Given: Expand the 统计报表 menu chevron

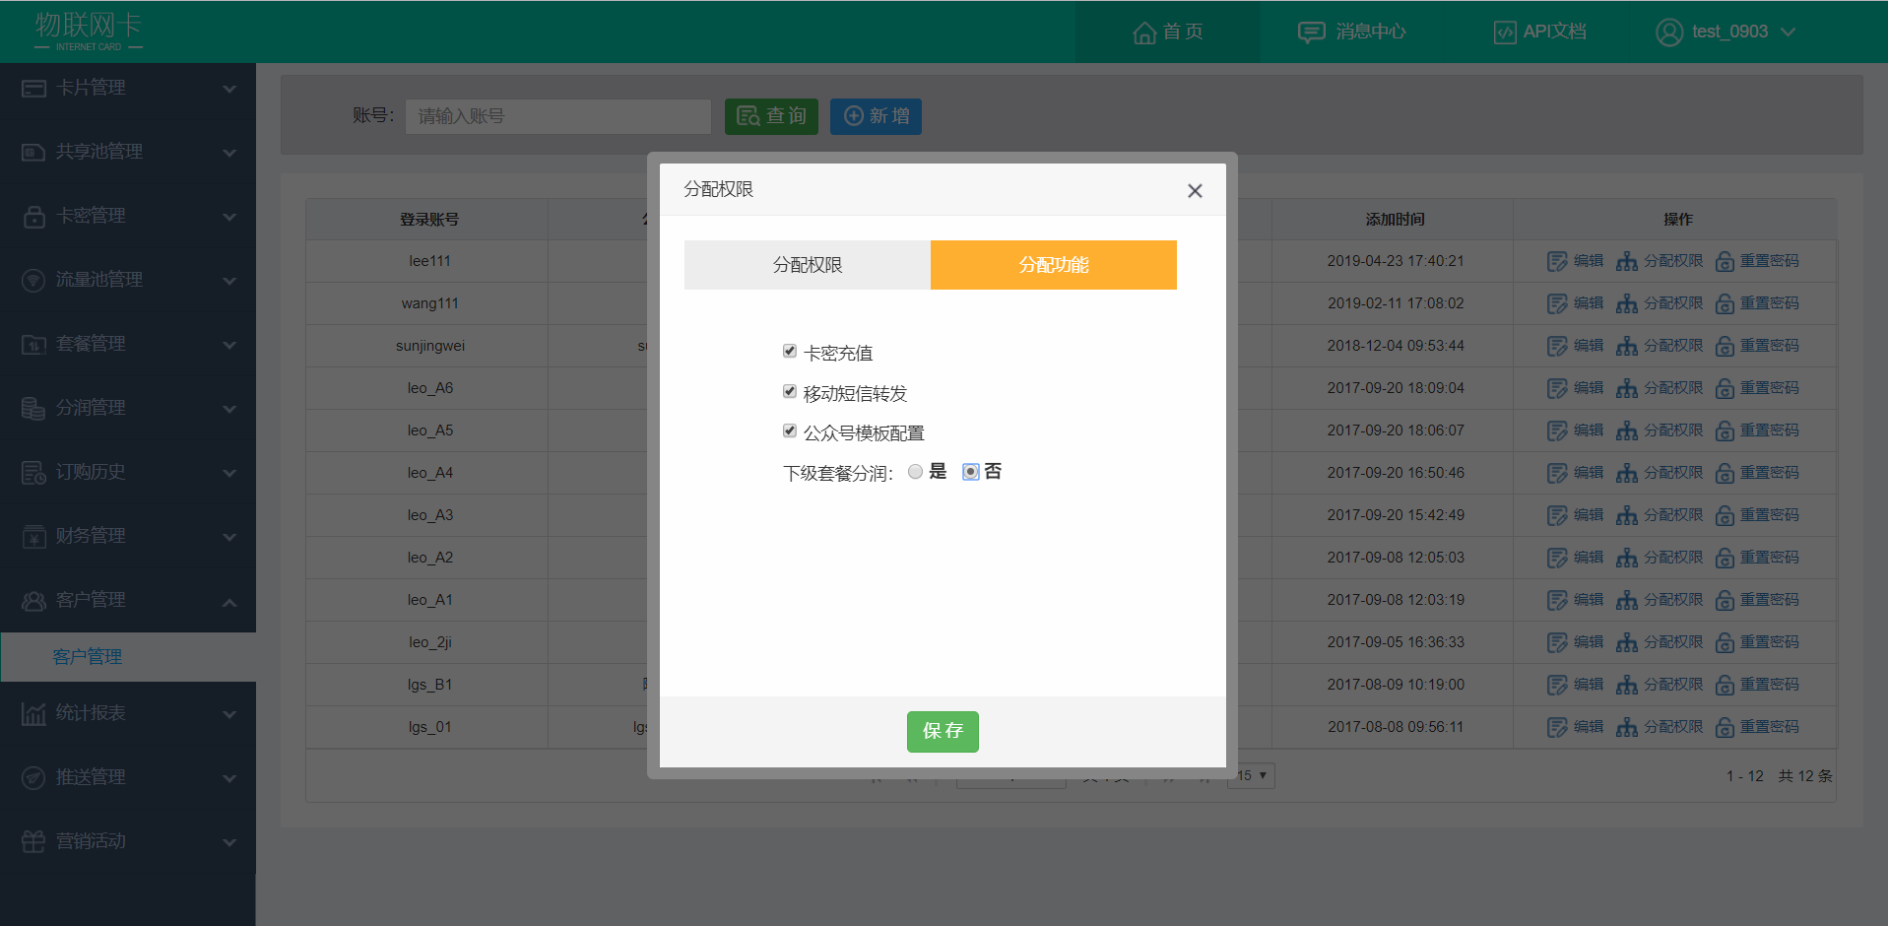Looking at the screenshot, I should [x=229, y=715].
